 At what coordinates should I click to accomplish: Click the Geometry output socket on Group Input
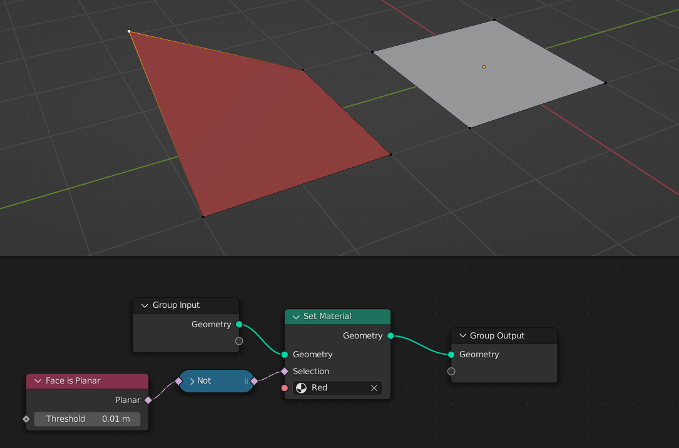pos(238,324)
